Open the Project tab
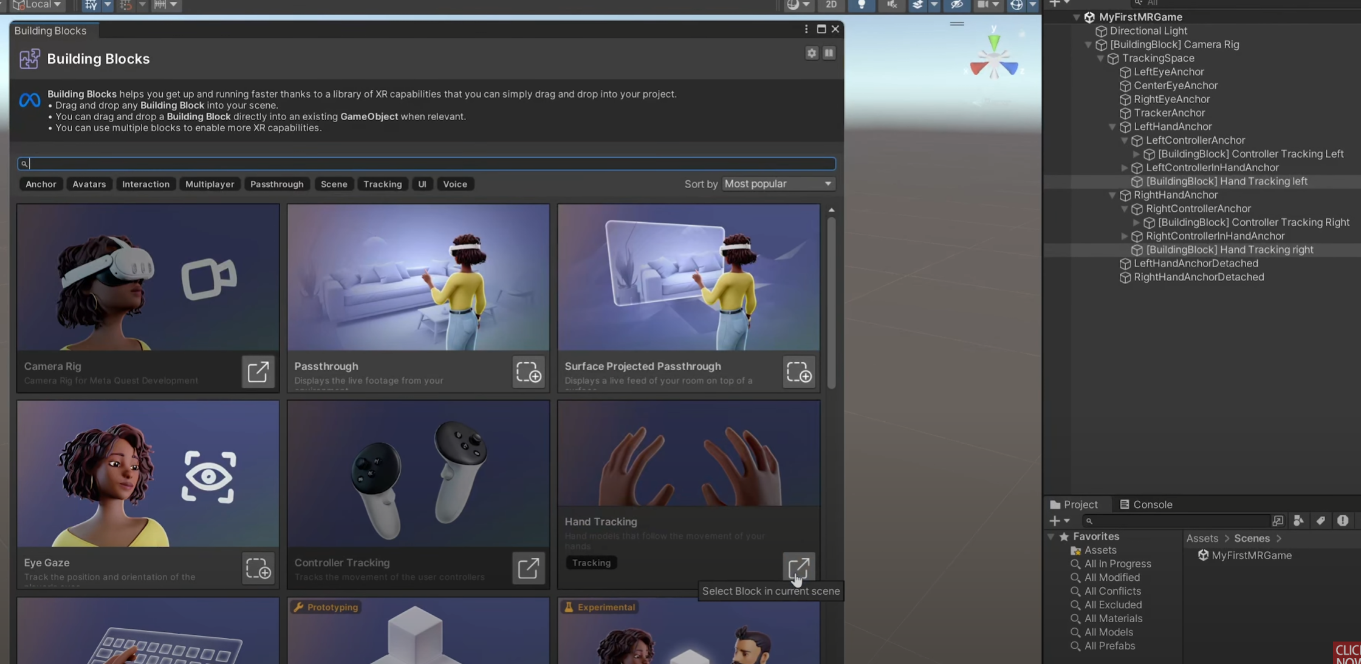 coord(1074,505)
